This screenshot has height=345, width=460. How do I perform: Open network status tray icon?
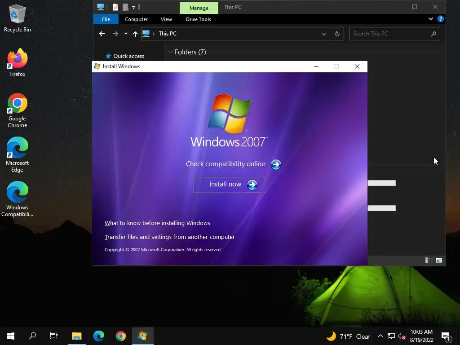tap(391, 336)
